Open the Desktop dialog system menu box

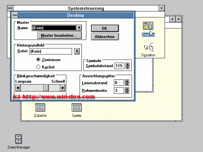tap(15, 15)
